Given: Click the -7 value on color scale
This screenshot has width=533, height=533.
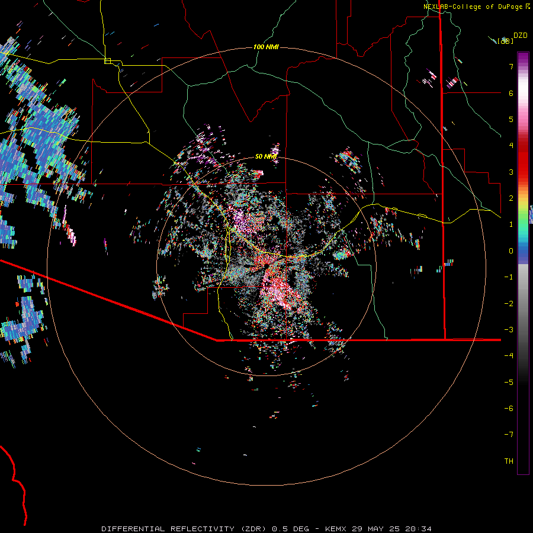Looking at the screenshot, I should click(x=509, y=435).
